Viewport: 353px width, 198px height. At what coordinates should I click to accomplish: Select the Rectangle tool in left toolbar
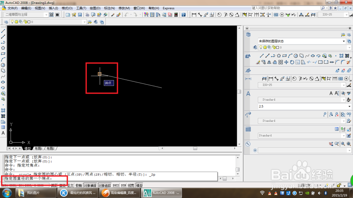3,54
